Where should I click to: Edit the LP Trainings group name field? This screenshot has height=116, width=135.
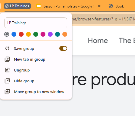(x=36, y=23)
